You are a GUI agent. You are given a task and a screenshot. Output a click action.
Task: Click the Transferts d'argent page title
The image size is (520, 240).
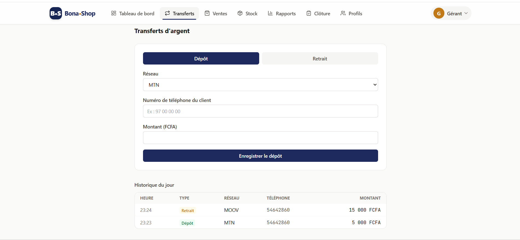point(162,31)
